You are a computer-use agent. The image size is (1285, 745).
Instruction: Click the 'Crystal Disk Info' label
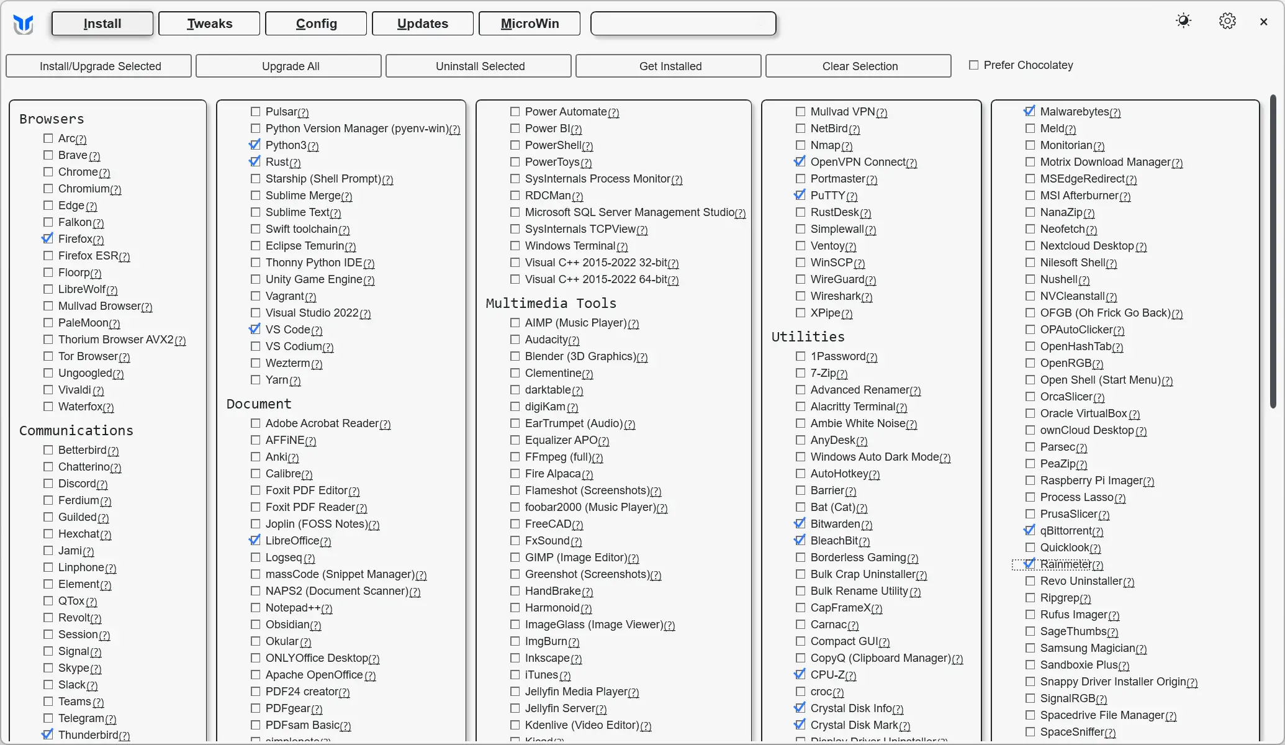click(x=852, y=708)
